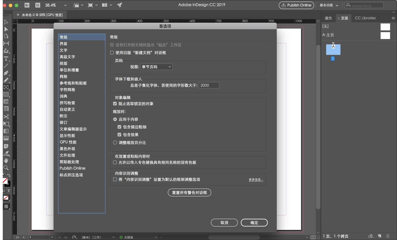Open the arrange documents dropdown

107,5
